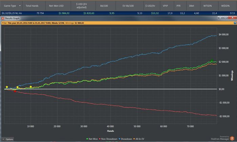Click the 22,4 WTSD% cell
The image size is (237, 142).
(214, 13)
